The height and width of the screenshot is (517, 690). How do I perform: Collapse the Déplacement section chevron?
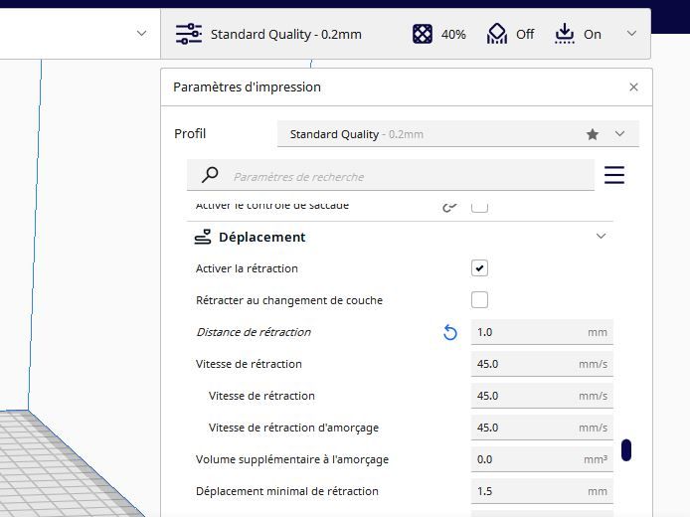pos(602,237)
